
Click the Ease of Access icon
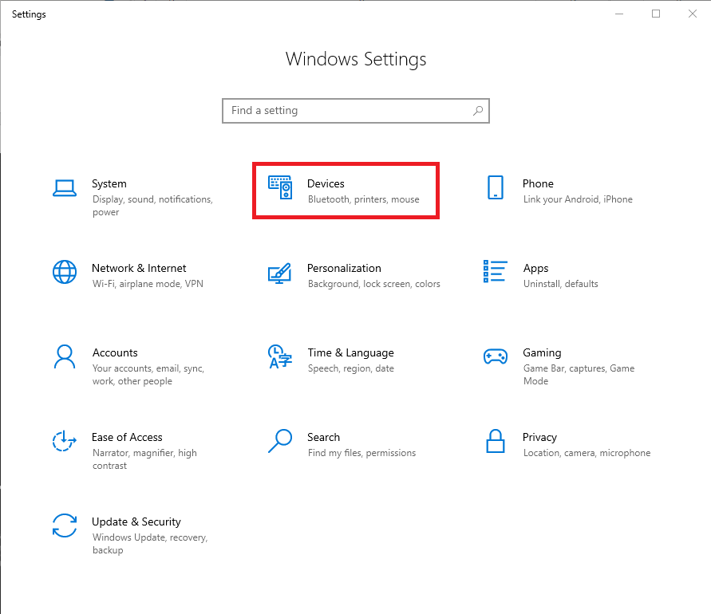64,441
